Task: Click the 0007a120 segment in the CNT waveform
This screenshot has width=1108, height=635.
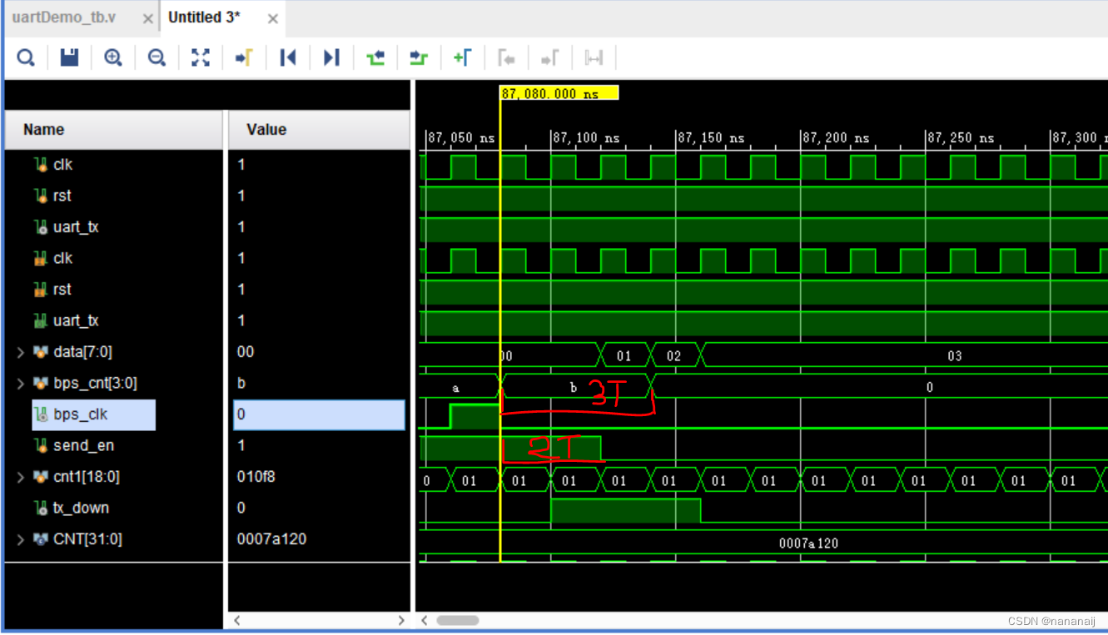Action: pyautogui.click(x=808, y=543)
